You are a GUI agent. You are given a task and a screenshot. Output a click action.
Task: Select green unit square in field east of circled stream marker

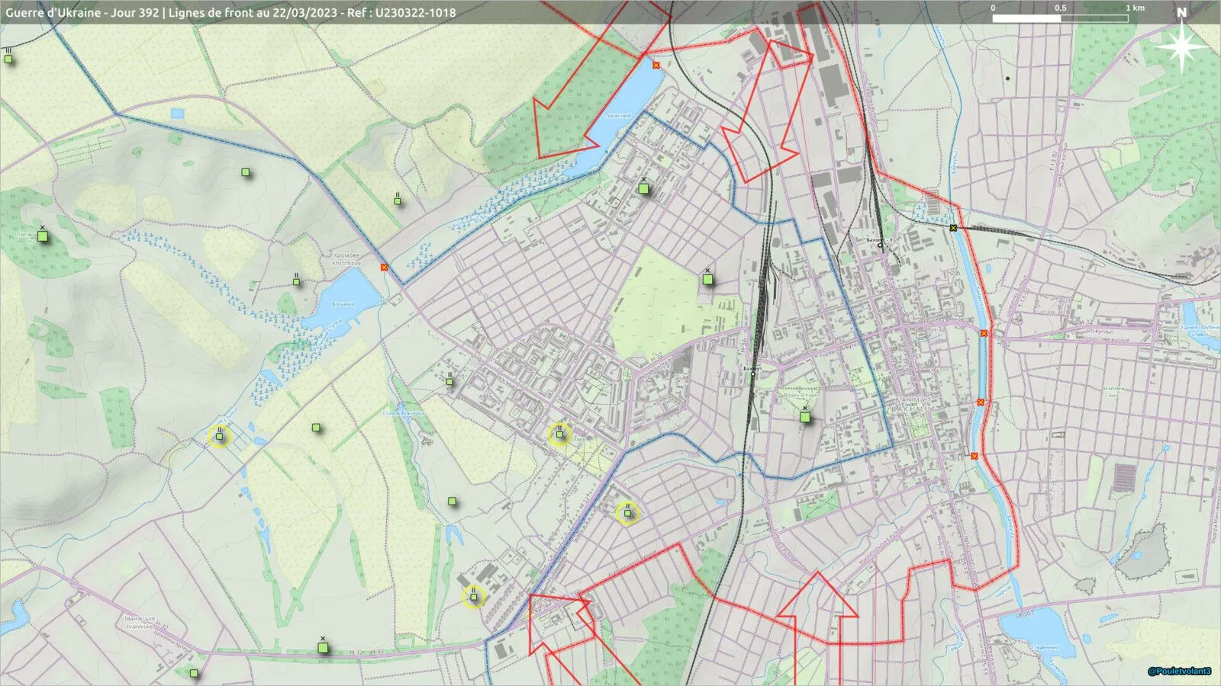point(316,428)
